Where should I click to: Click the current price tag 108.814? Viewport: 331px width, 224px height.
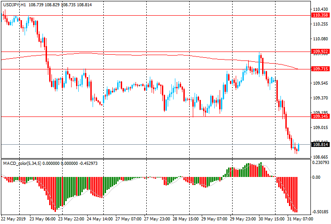tap(320, 144)
